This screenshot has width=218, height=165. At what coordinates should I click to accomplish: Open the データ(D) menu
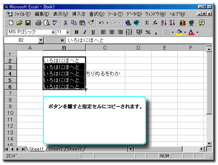coord(134,14)
